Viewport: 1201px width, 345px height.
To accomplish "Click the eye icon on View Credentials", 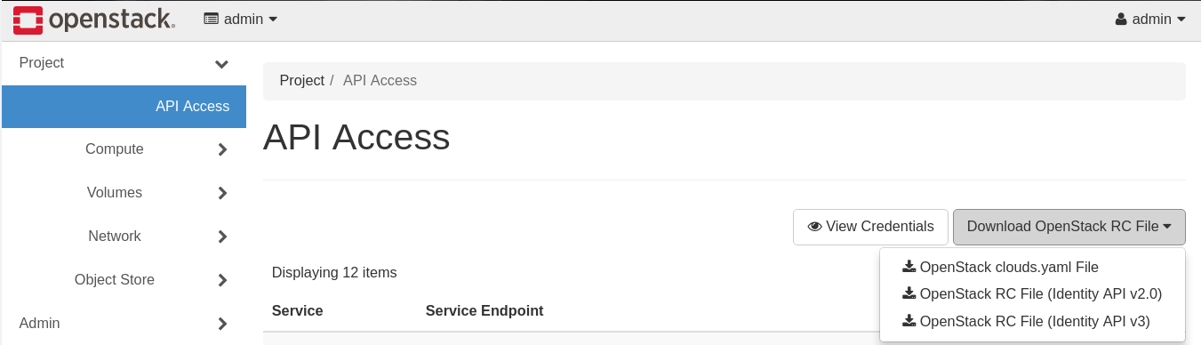I will click(x=814, y=227).
